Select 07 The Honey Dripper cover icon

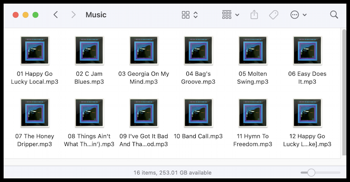[x=35, y=113]
